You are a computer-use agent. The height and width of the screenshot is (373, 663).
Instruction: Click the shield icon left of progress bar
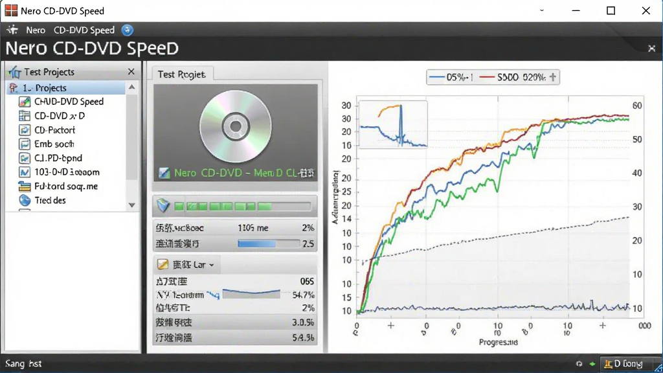pyautogui.click(x=163, y=206)
